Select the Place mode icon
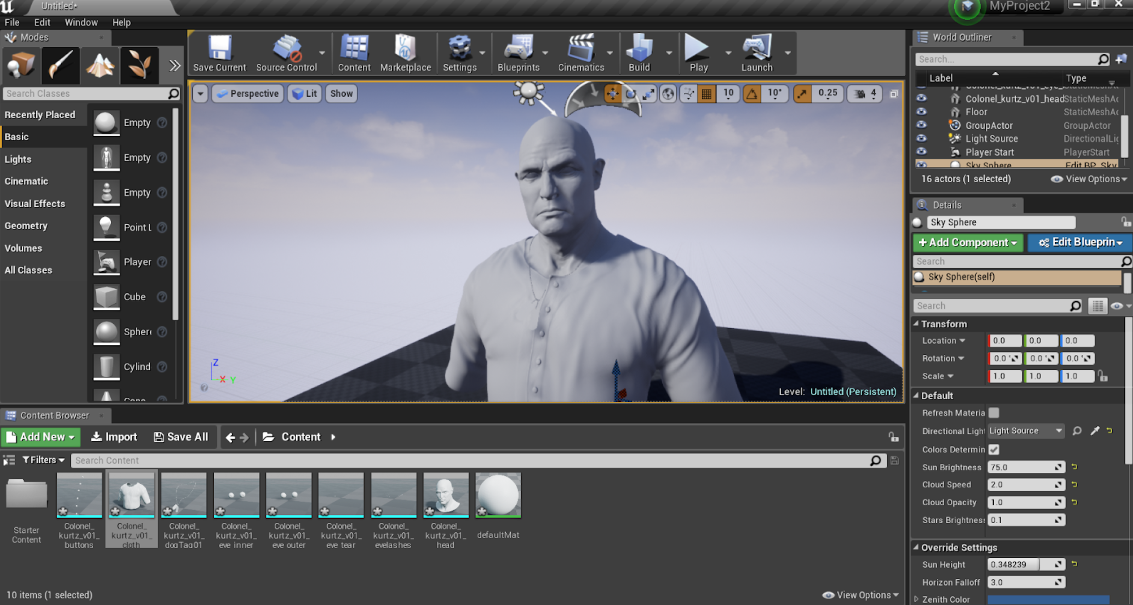The image size is (1133, 605). click(21, 65)
